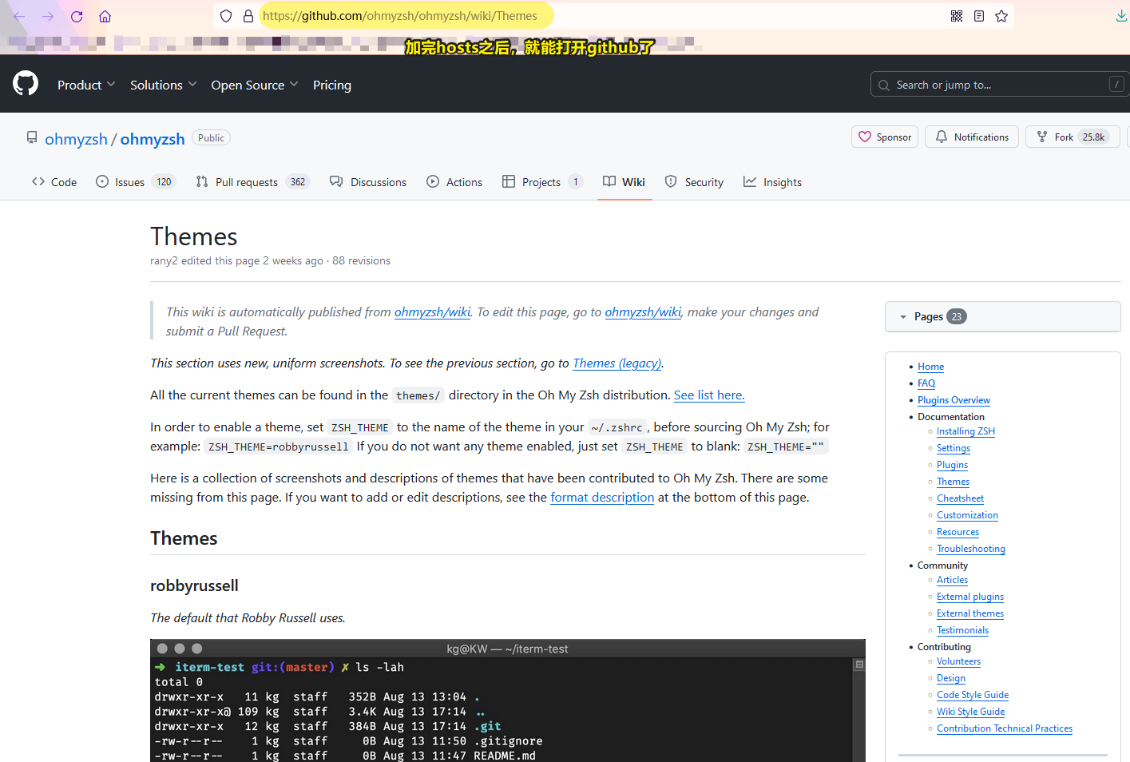Toggle reader view icon in address bar
1130x762 pixels.
[979, 16]
